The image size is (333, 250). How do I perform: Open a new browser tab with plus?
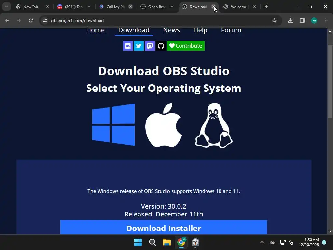click(x=266, y=7)
